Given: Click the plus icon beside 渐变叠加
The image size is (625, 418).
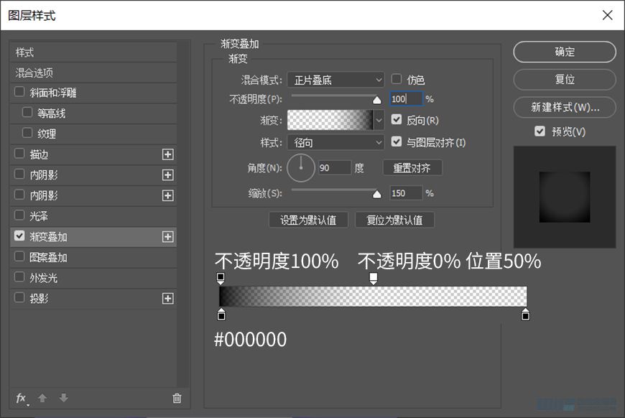Looking at the screenshot, I should [167, 236].
